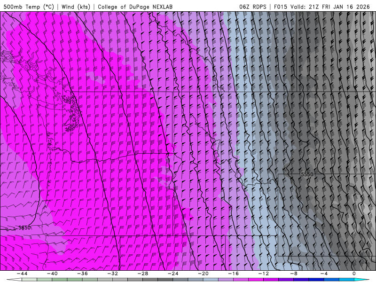Click the 5550 height contour label
Viewport: 376px width, 282px height.
pos(307,174)
